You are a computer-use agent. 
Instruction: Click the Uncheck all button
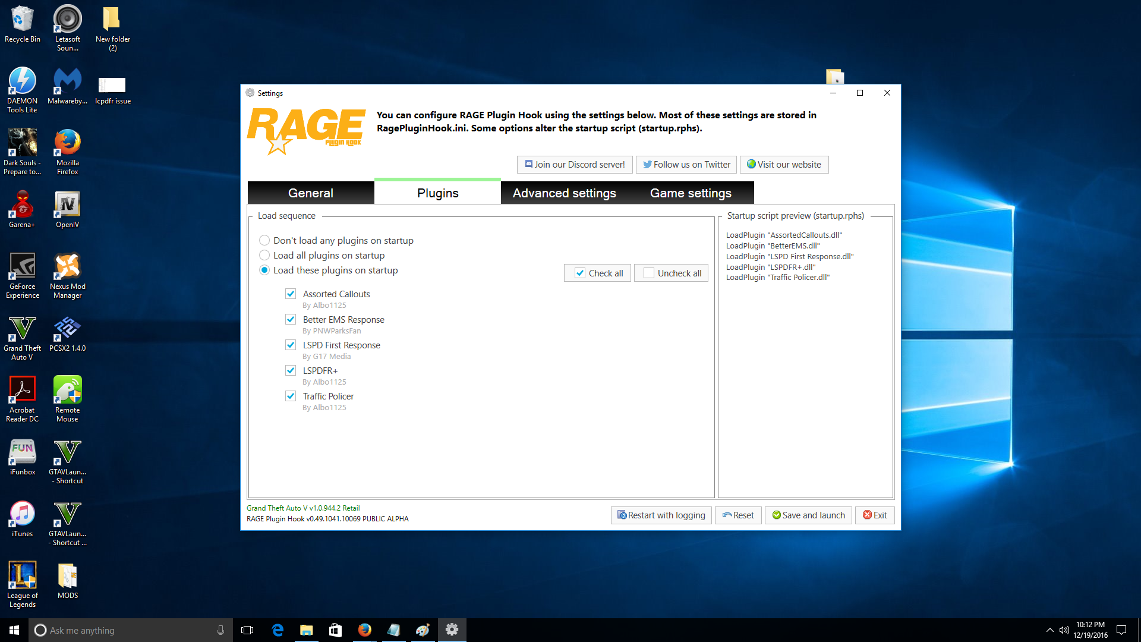pos(672,273)
